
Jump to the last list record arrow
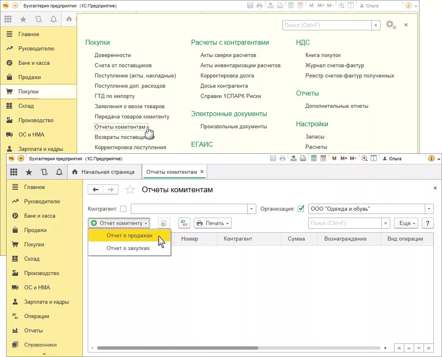(x=428, y=348)
